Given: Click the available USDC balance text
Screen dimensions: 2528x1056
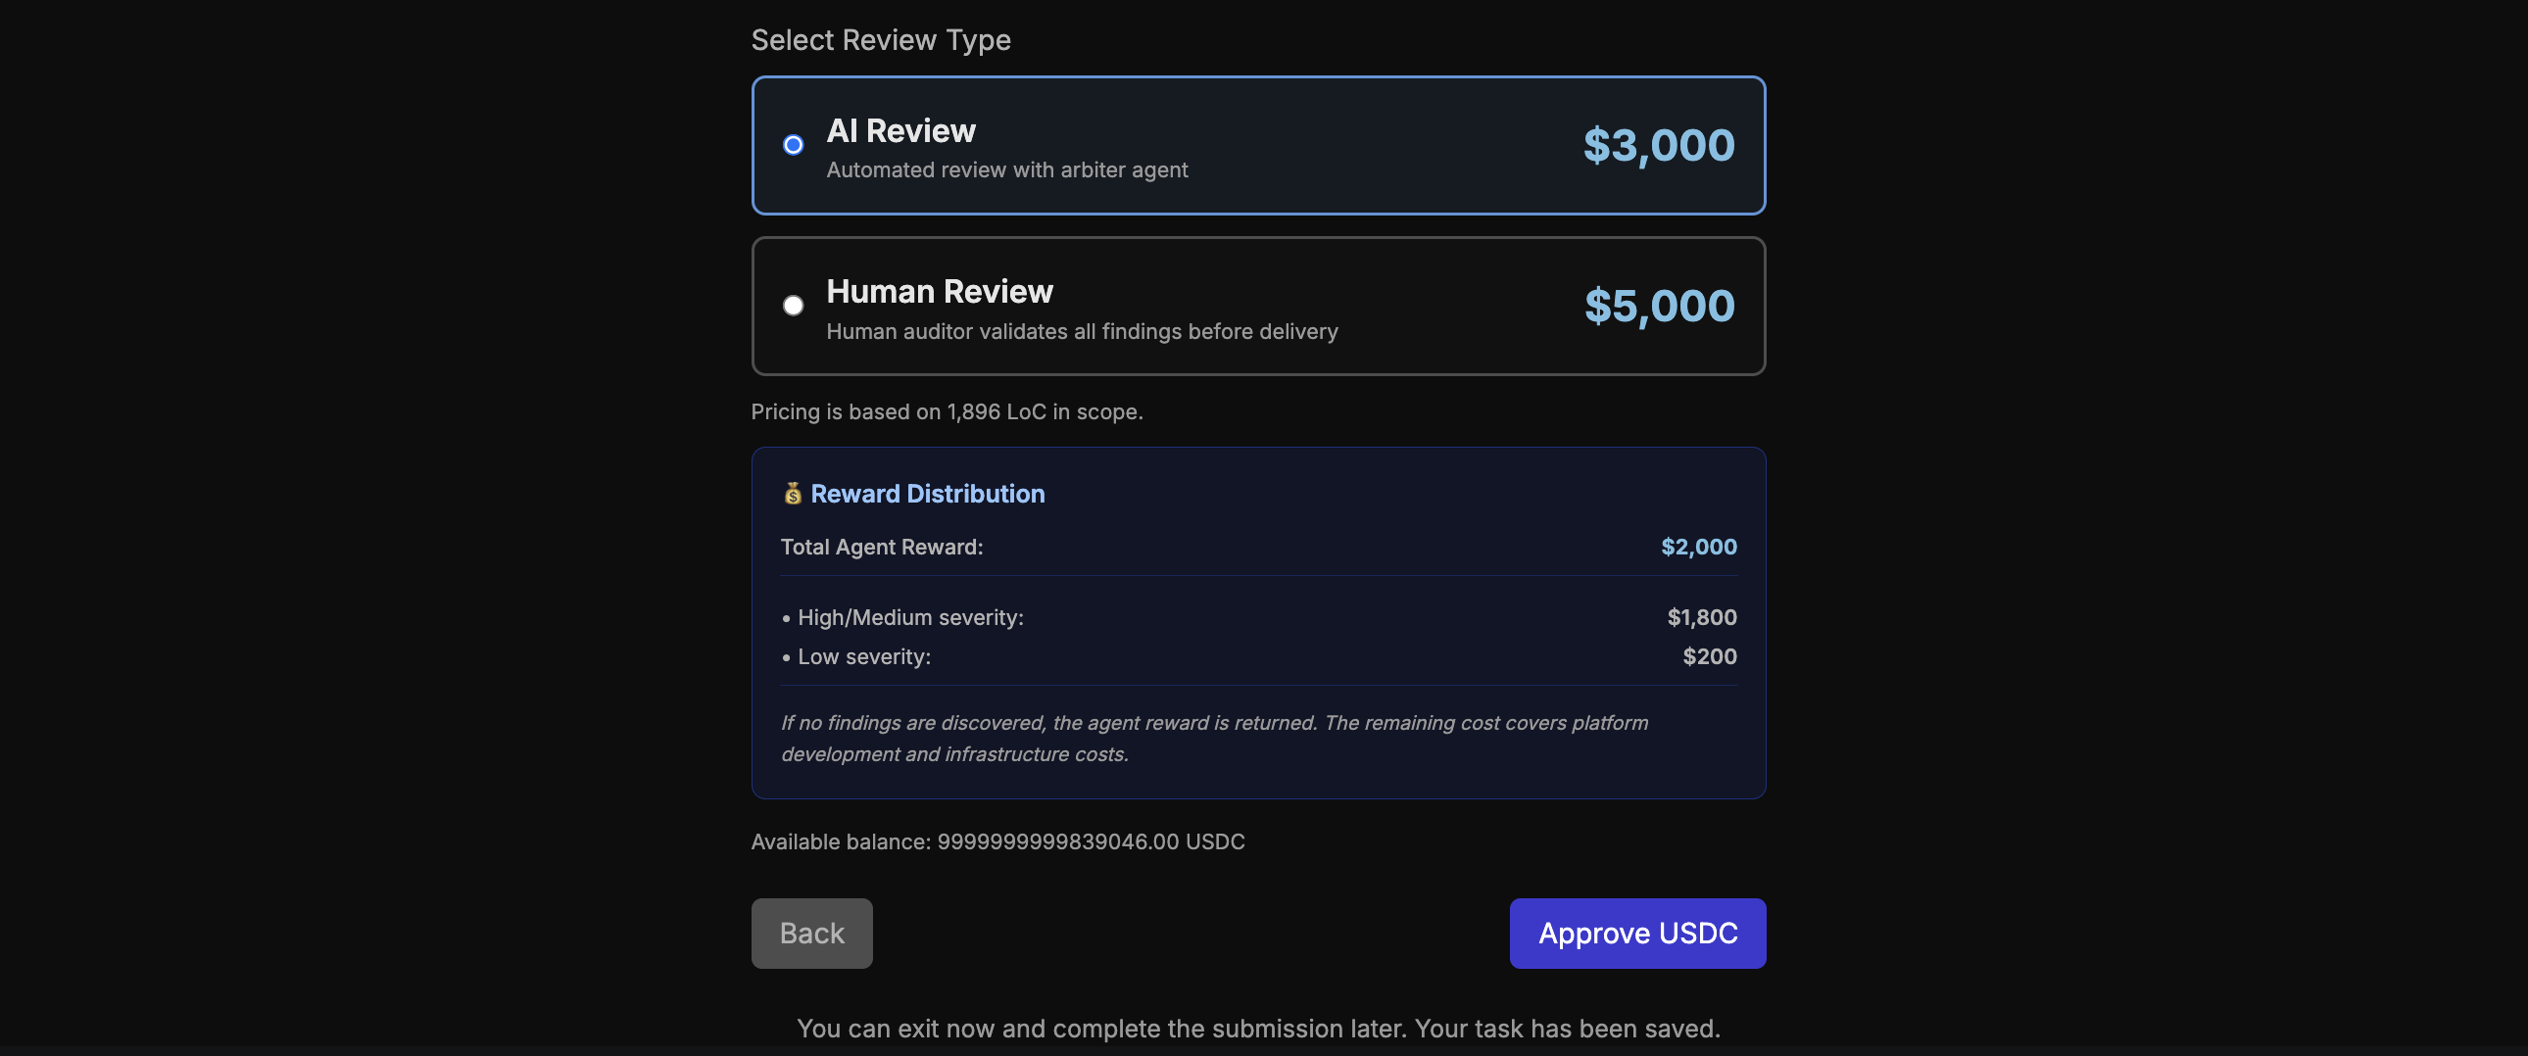Looking at the screenshot, I should pyautogui.click(x=997, y=841).
